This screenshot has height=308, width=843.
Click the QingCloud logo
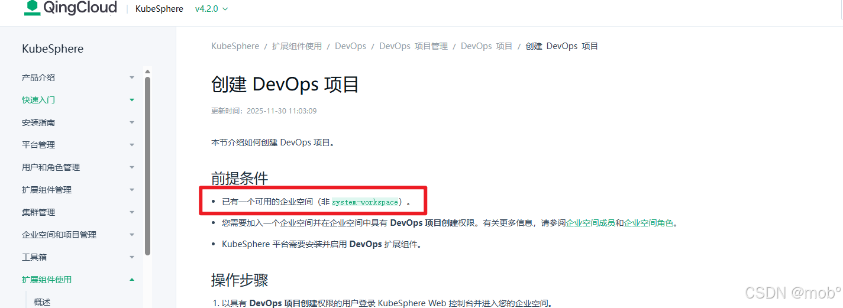point(70,8)
